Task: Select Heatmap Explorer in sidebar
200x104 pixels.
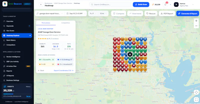Action: click(x=17, y=35)
